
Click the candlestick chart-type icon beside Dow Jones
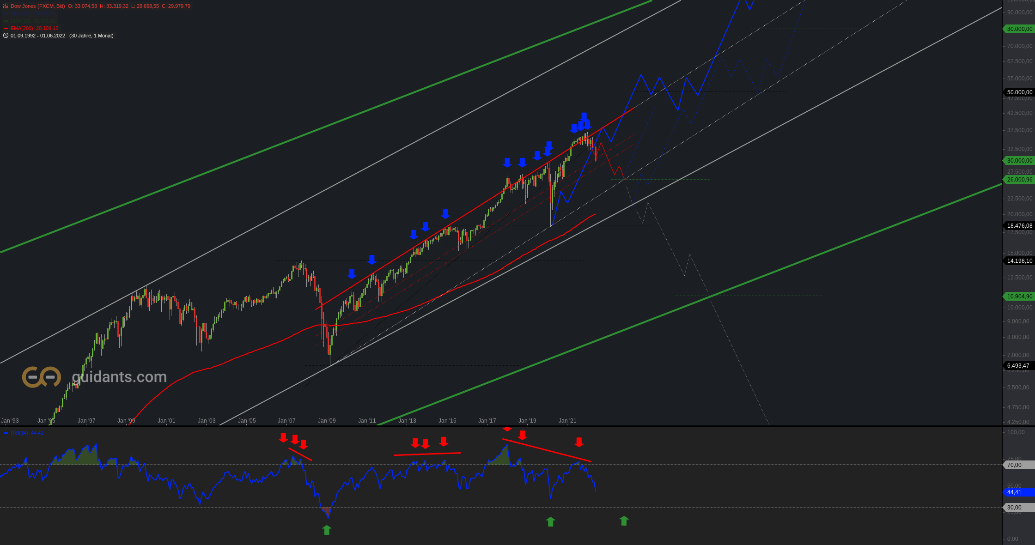coord(6,6)
